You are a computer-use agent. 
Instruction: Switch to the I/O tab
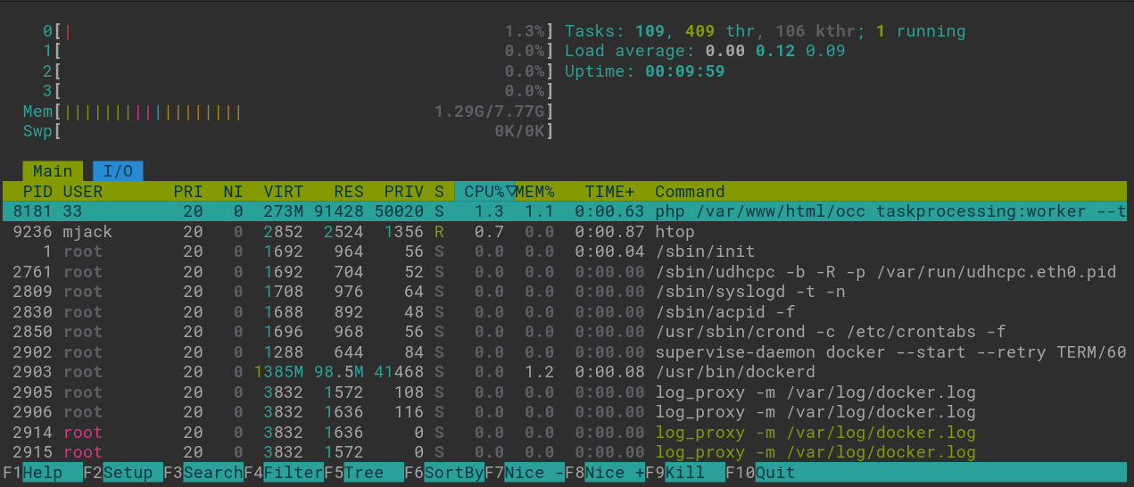pyautogui.click(x=118, y=171)
